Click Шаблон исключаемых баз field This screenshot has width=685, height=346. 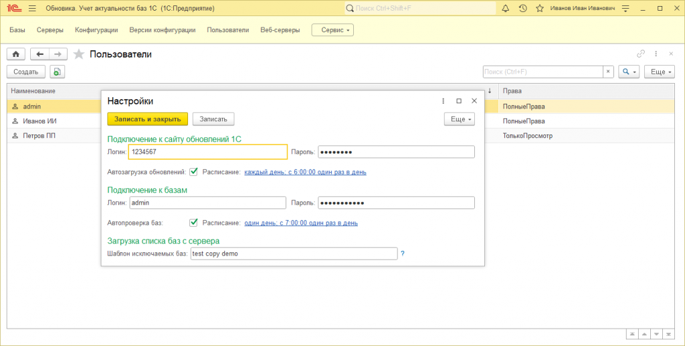click(x=294, y=254)
